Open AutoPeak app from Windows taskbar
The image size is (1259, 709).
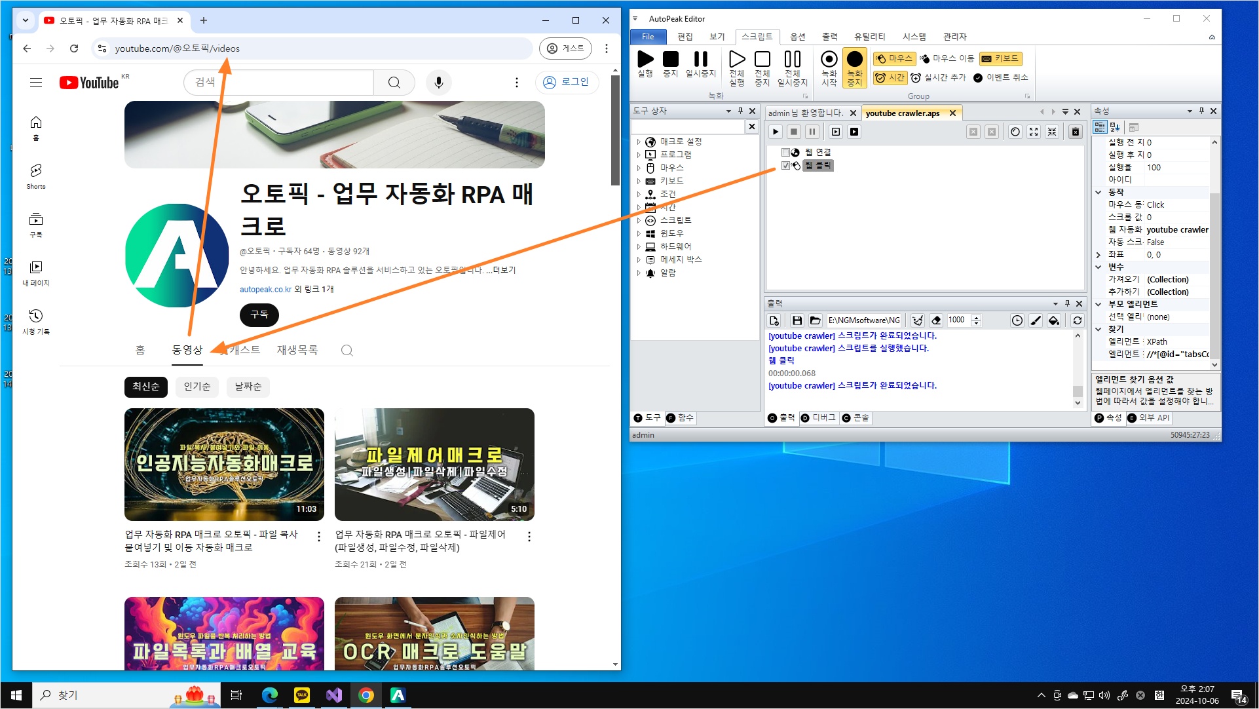point(398,695)
